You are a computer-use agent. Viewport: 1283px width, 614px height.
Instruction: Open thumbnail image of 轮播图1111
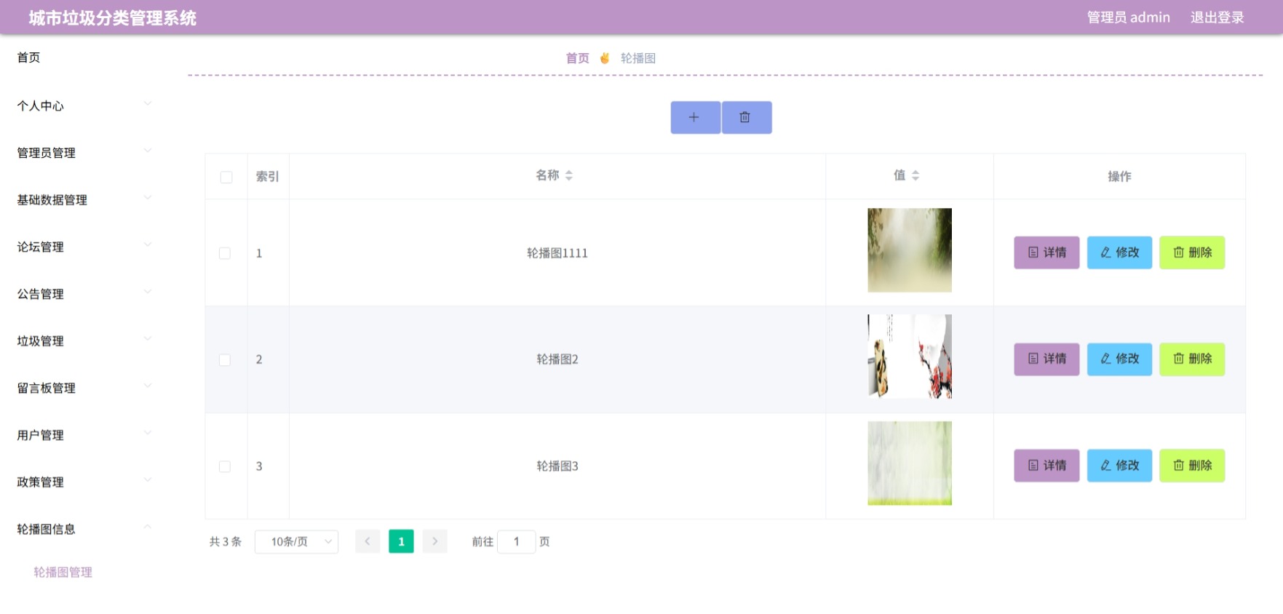point(910,250)
